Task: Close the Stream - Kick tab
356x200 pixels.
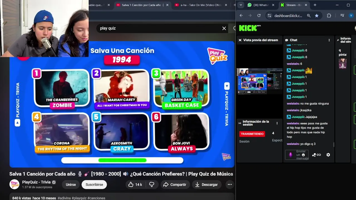Action: pos(306,5)
